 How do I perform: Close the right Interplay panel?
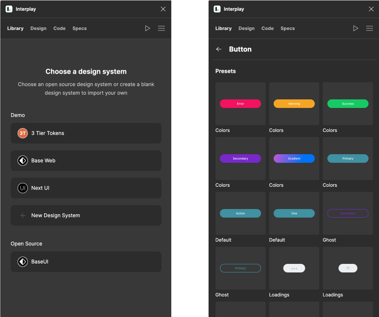(371, 9)
